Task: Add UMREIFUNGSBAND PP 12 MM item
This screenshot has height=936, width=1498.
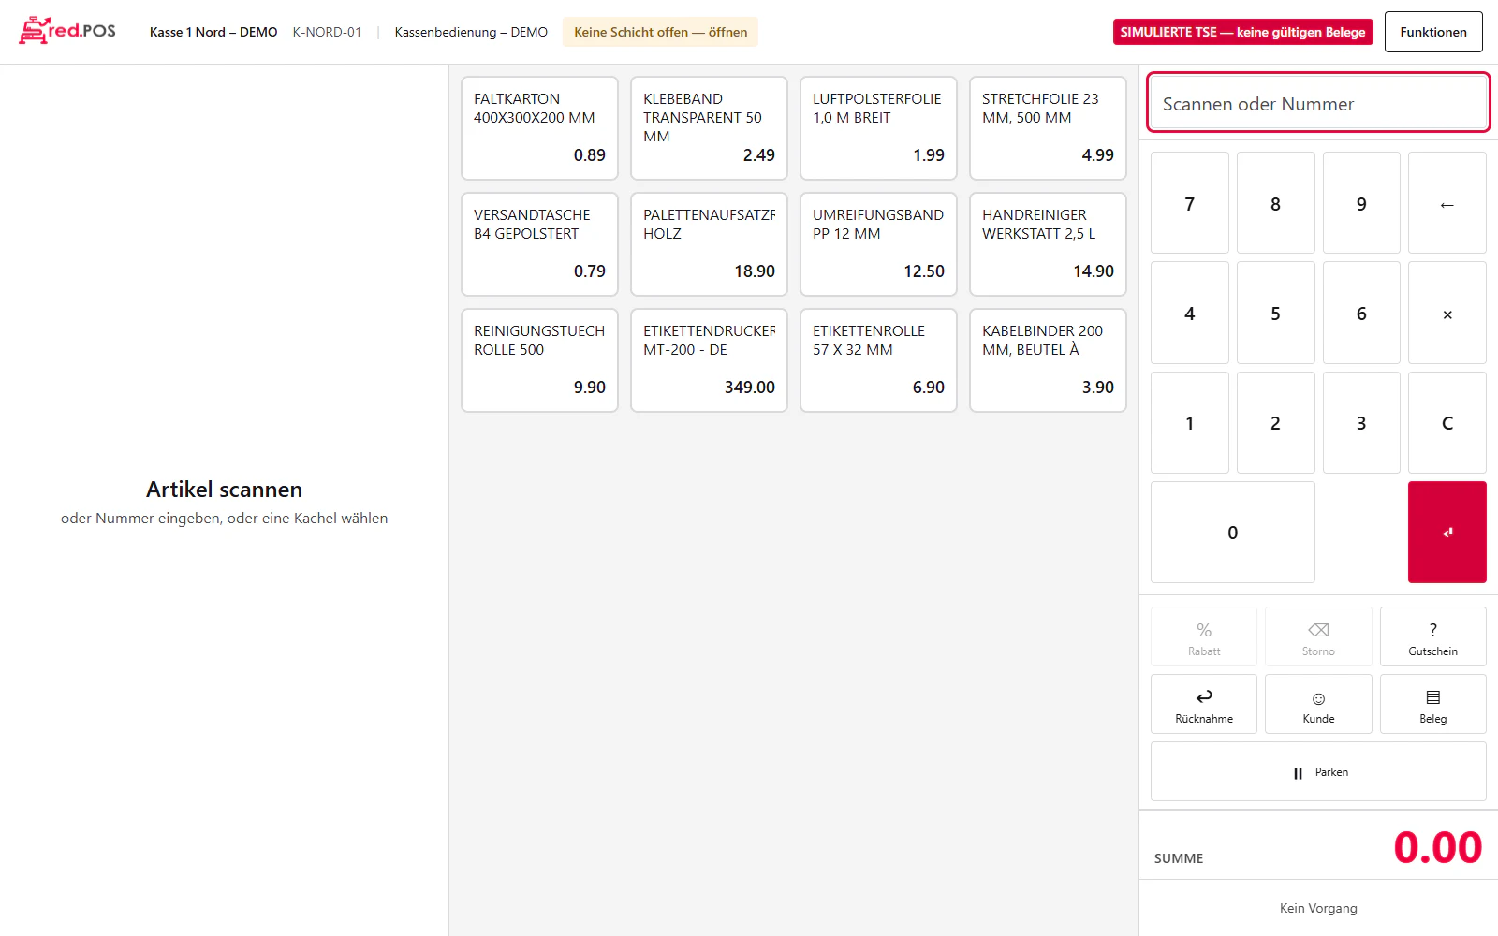Action: coord(878,244)
